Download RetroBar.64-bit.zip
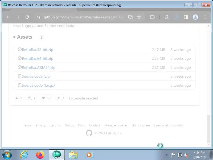Screen dimensions: 213x160 pos(38,58)
